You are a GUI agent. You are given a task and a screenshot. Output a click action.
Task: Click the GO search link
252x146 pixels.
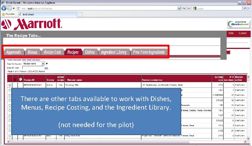46,68
